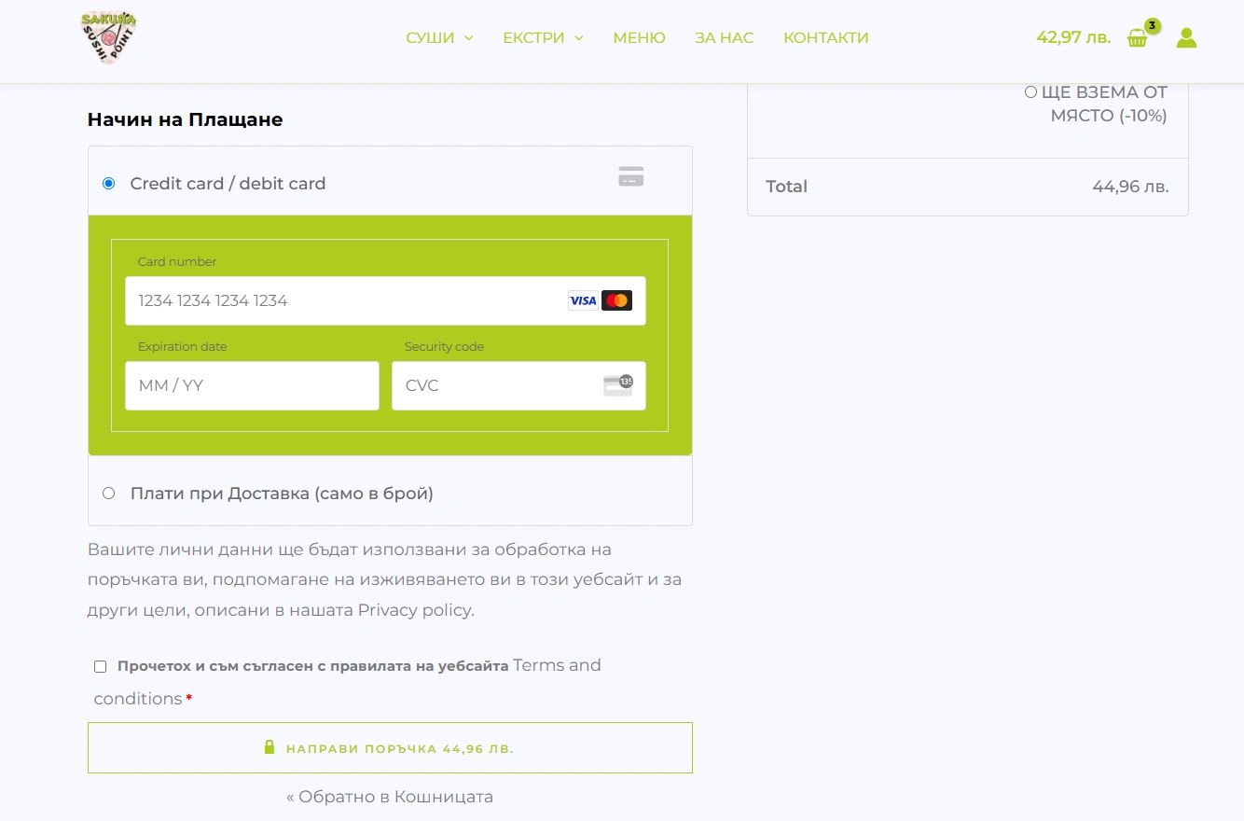The height and width of the screenshot is (821, 1244).
Task: Focus the Expiration date MM / YY field
Action: tap(252, 385)
